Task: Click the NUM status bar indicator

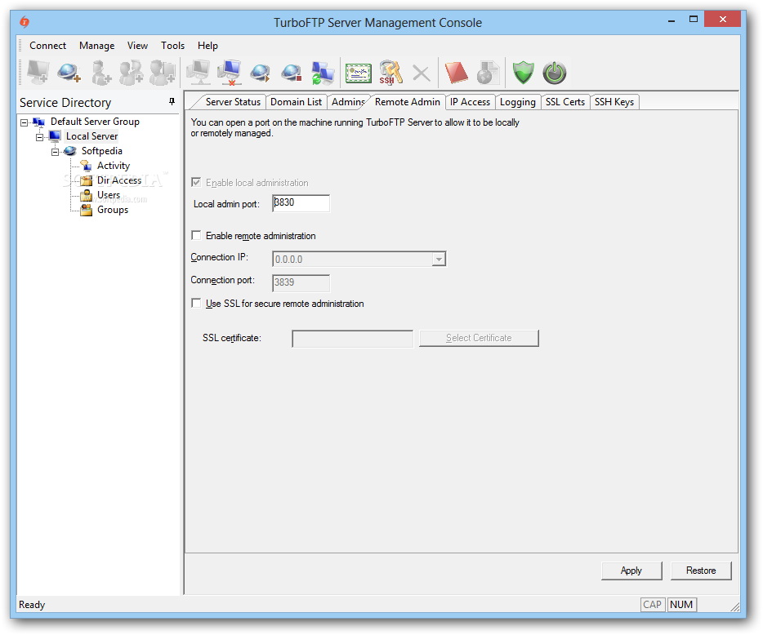Action: point(681,604)
